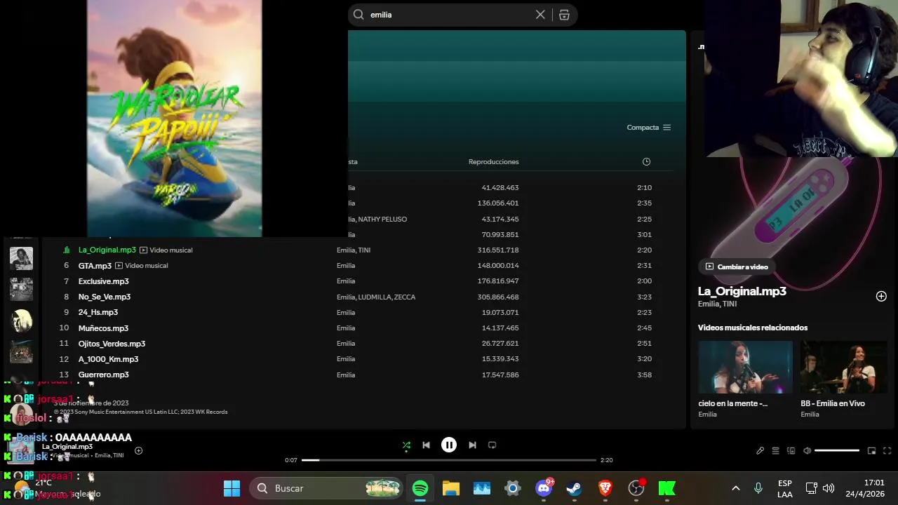
Task: Expand the hidden system tray icons chevron
Action: click(735, 488)
